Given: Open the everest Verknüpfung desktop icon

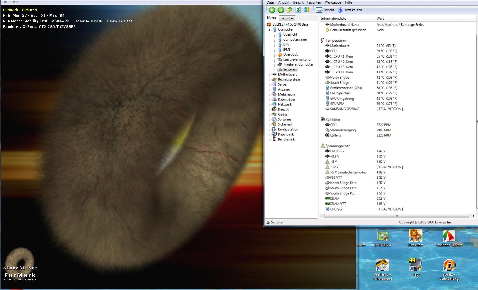Looking at the screenshot, I should pyautogui.click(x=449, y=269).
